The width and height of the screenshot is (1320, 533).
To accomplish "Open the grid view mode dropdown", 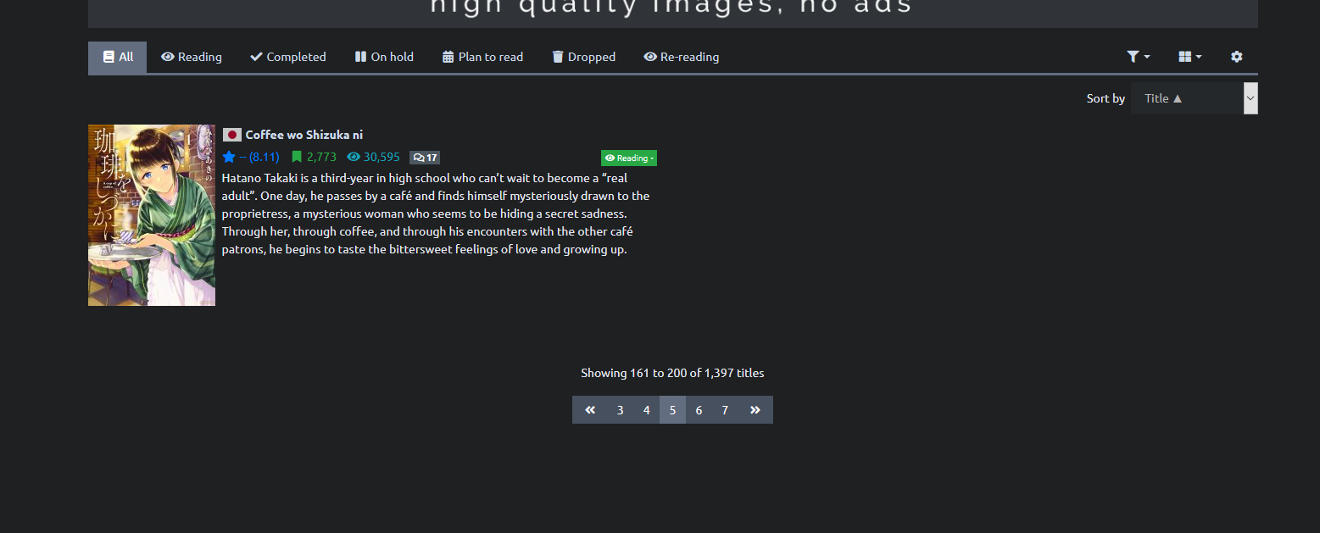I will (1189, 57).
